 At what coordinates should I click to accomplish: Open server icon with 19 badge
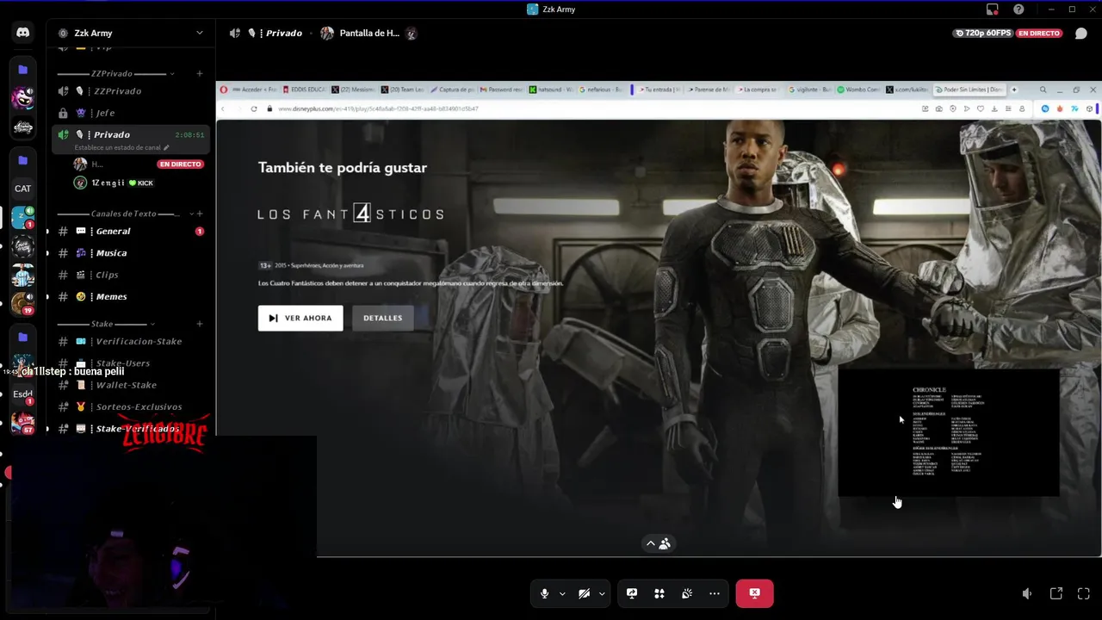point(23,303)
